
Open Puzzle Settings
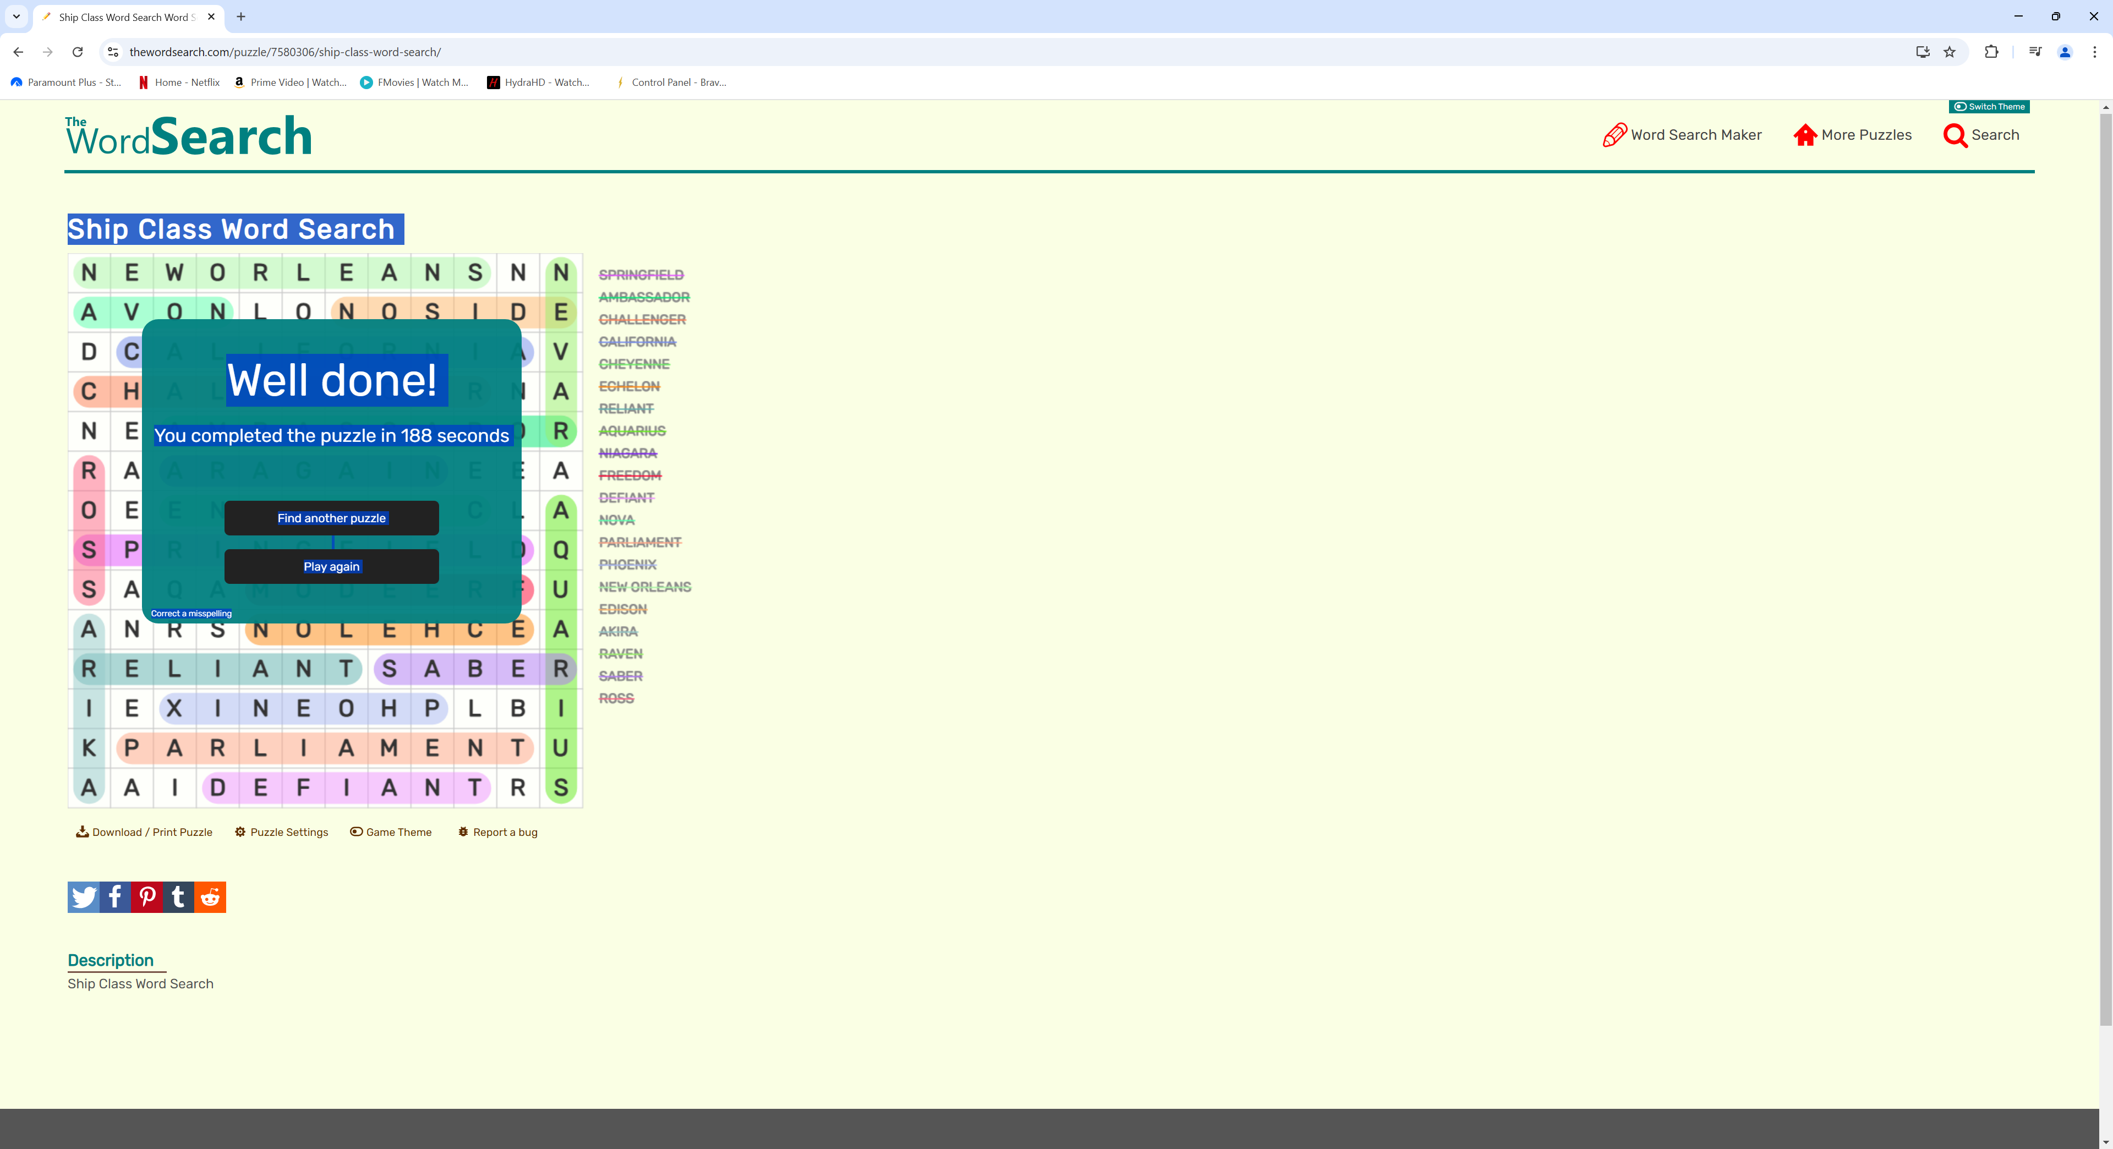[281, 831]
